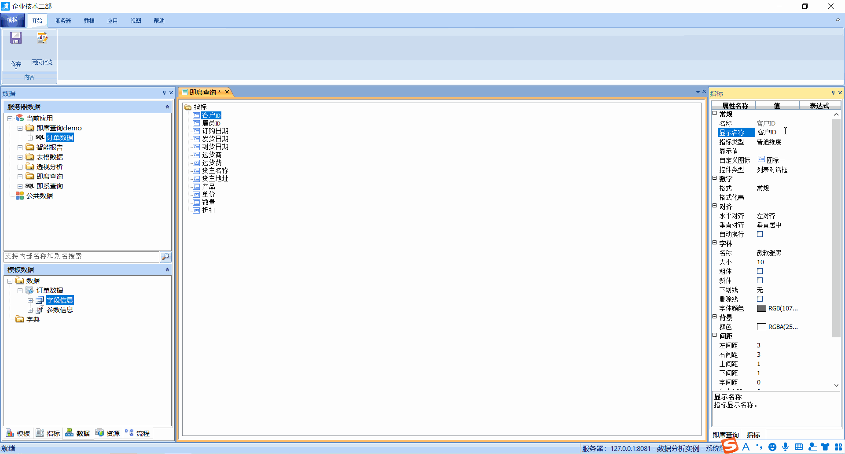The height and width of the screenshot is (454, 845).
Task: Switch to the 资源 bottom panel tab
Action: pyautogui.click(x=108, y=433)
